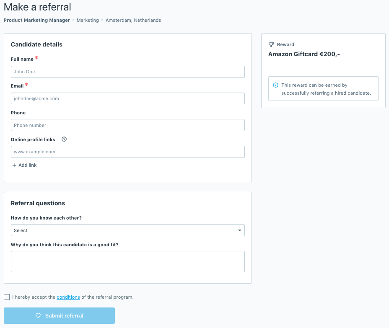Select the Marketing breadcrumb item

click(87, 20)
